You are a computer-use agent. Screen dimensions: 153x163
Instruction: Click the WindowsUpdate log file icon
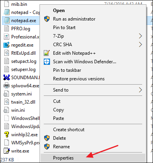(7, 126)
